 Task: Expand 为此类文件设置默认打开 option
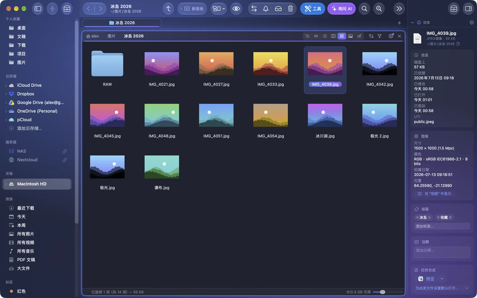click(442, 288)
